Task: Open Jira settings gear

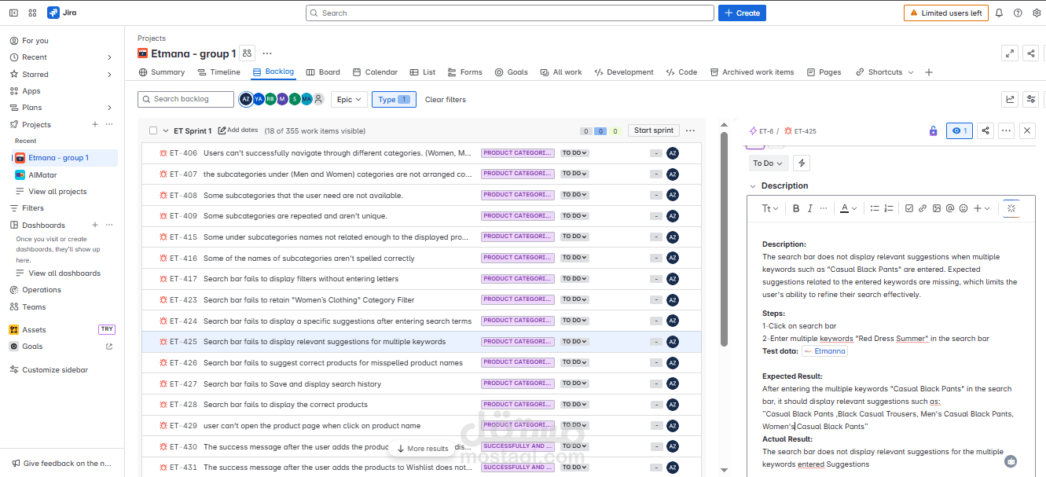Action: pyautogui.click(x=1037, y=13)
